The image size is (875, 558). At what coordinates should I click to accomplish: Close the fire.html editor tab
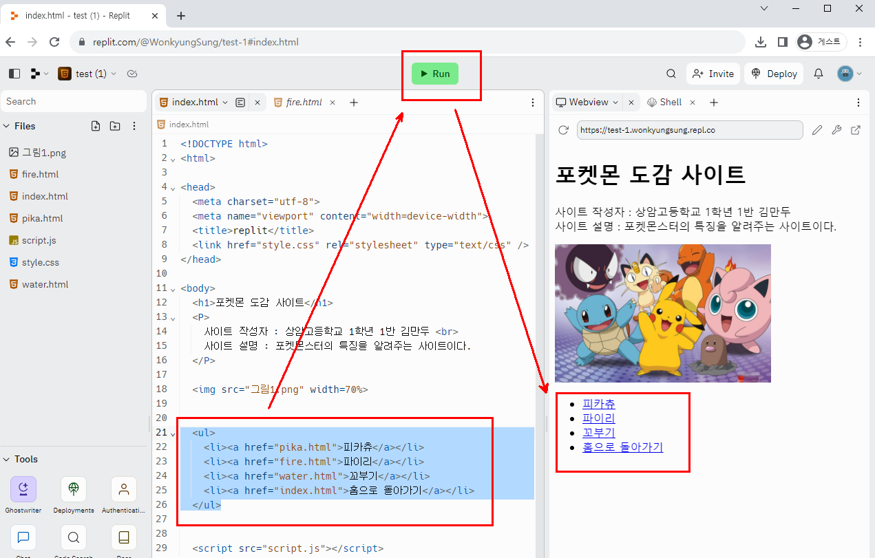tap(332, 102)
